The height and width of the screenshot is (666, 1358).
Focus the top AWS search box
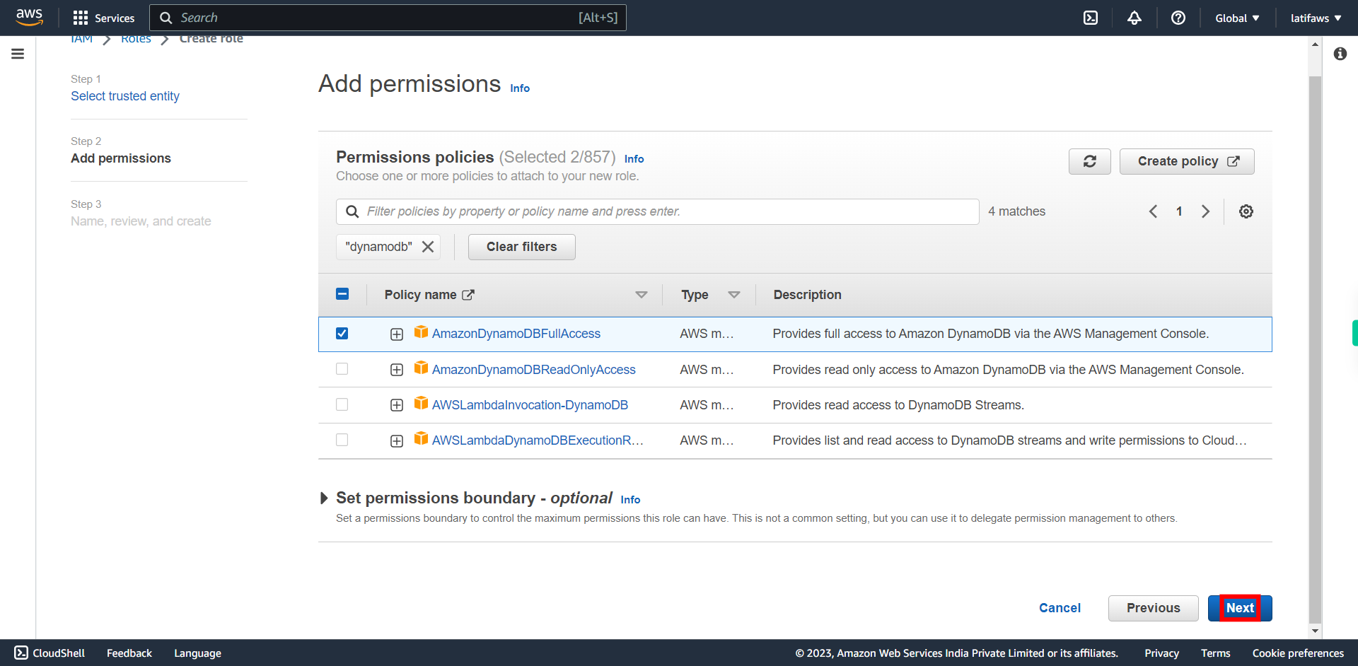pos(388,18)
